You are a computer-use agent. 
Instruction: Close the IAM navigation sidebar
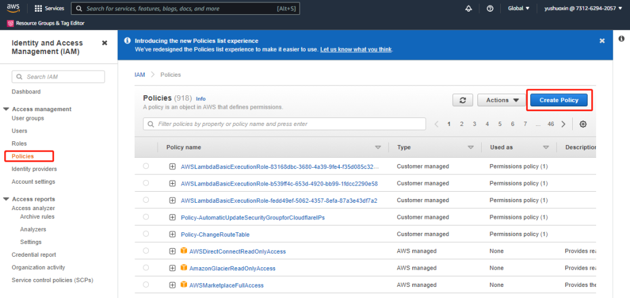point(105,43)
